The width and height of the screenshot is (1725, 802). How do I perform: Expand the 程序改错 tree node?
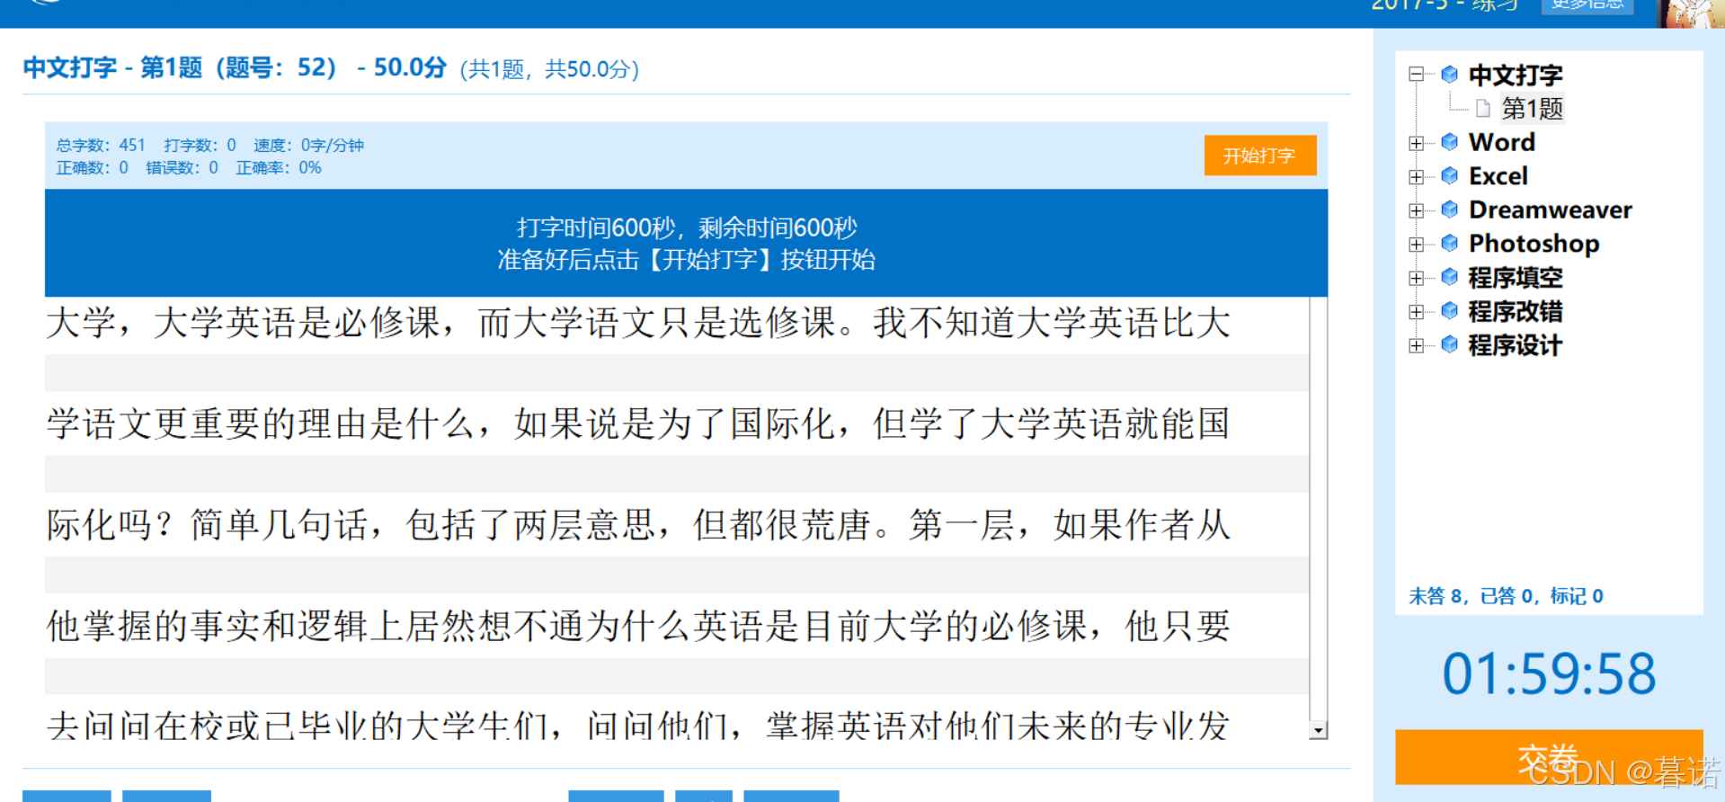pyautogui.click(x=1417, y=312)
